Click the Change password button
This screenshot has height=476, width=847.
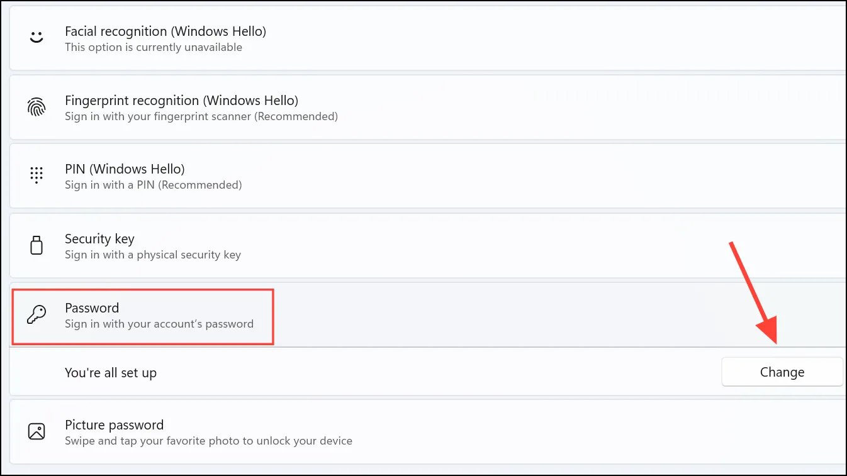(782, 372)
